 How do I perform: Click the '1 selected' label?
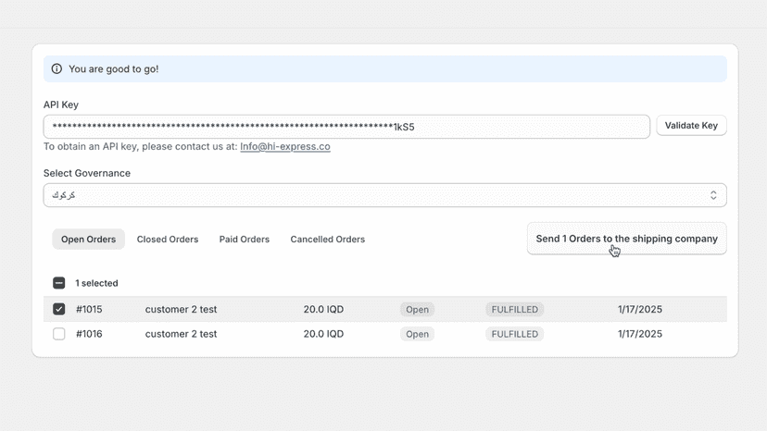point(96,283)
